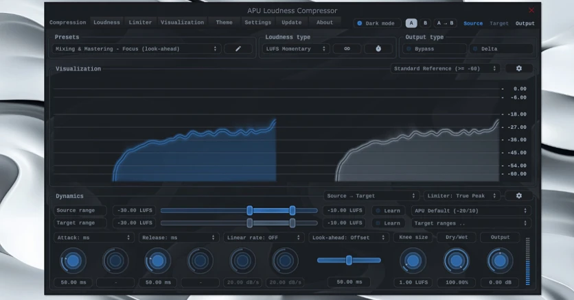Open the Update tab
574x300 pixels.
pos(291,23)
